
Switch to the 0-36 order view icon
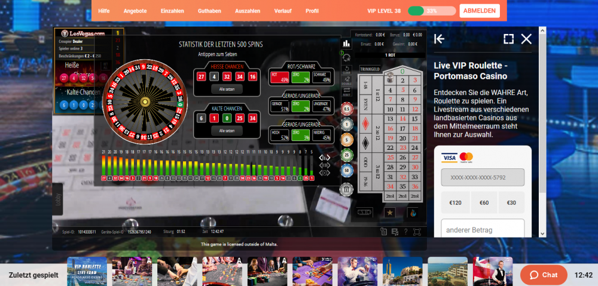click(324, 165)
